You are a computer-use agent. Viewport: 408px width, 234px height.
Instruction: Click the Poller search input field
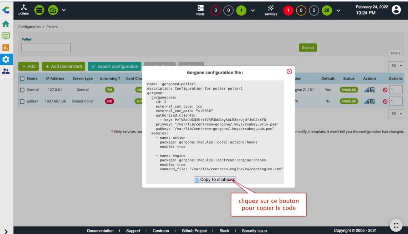[46, 48]
